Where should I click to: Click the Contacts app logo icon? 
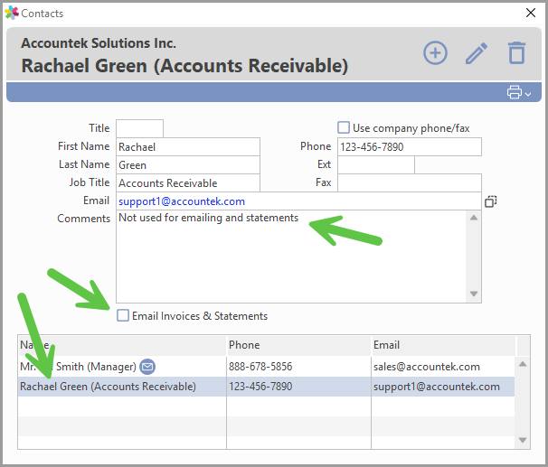click(x=12, y=13)
